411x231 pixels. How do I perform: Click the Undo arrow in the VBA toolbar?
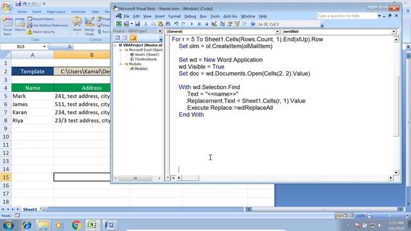(x=176, y=24)
